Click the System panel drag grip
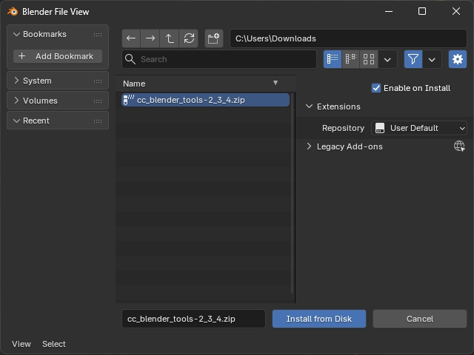 click(x=98, y=81)
